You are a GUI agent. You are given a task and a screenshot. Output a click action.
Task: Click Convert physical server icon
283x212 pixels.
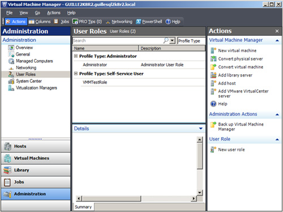[x=213, y=58]
